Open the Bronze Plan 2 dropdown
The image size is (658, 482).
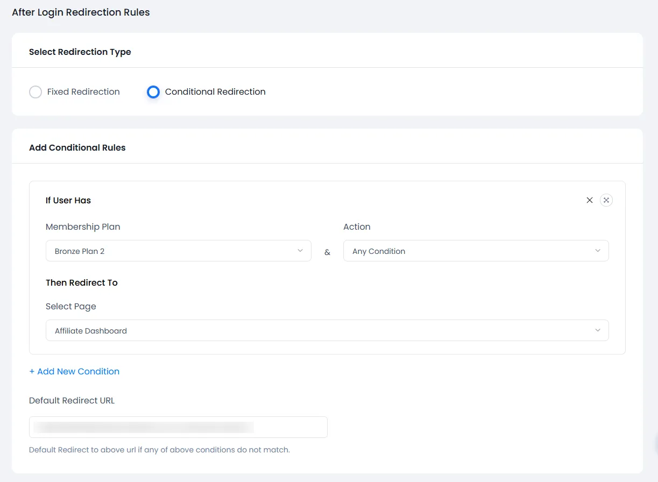pos(172,251)
